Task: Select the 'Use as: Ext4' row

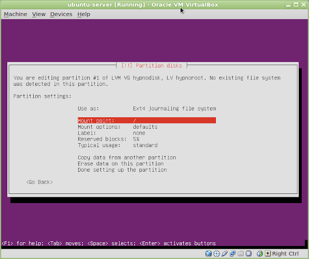Action: pyautogui.click(x=147, y=109)
